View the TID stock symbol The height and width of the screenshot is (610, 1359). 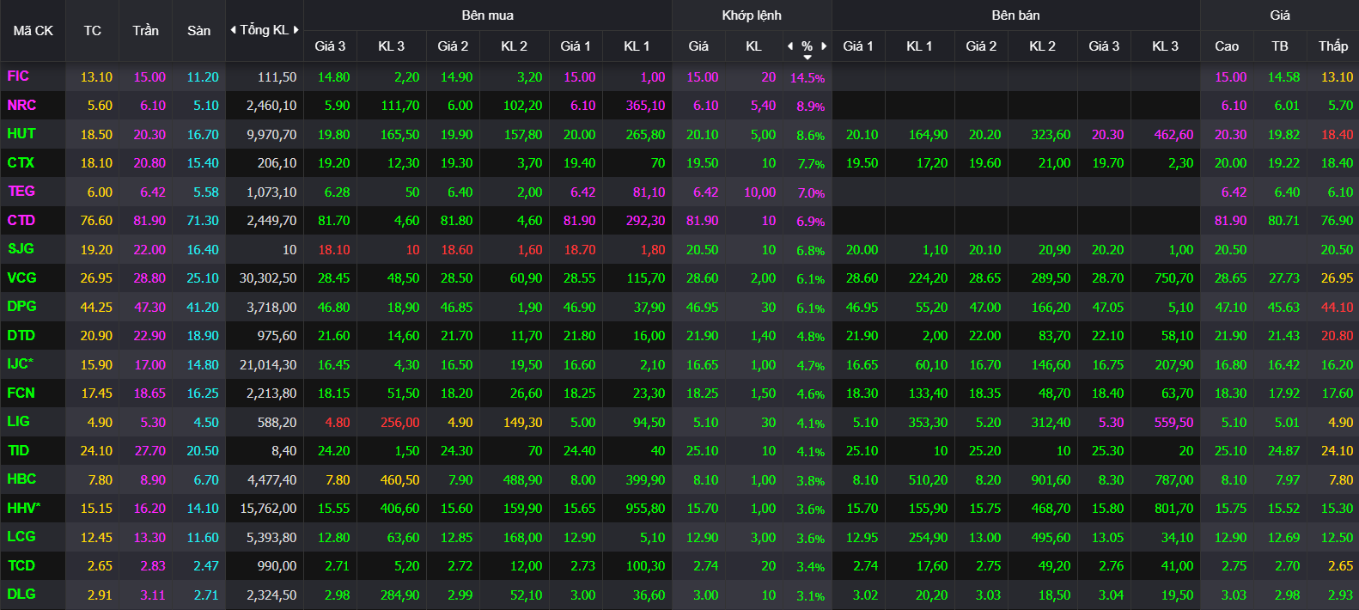click(18, 450)
